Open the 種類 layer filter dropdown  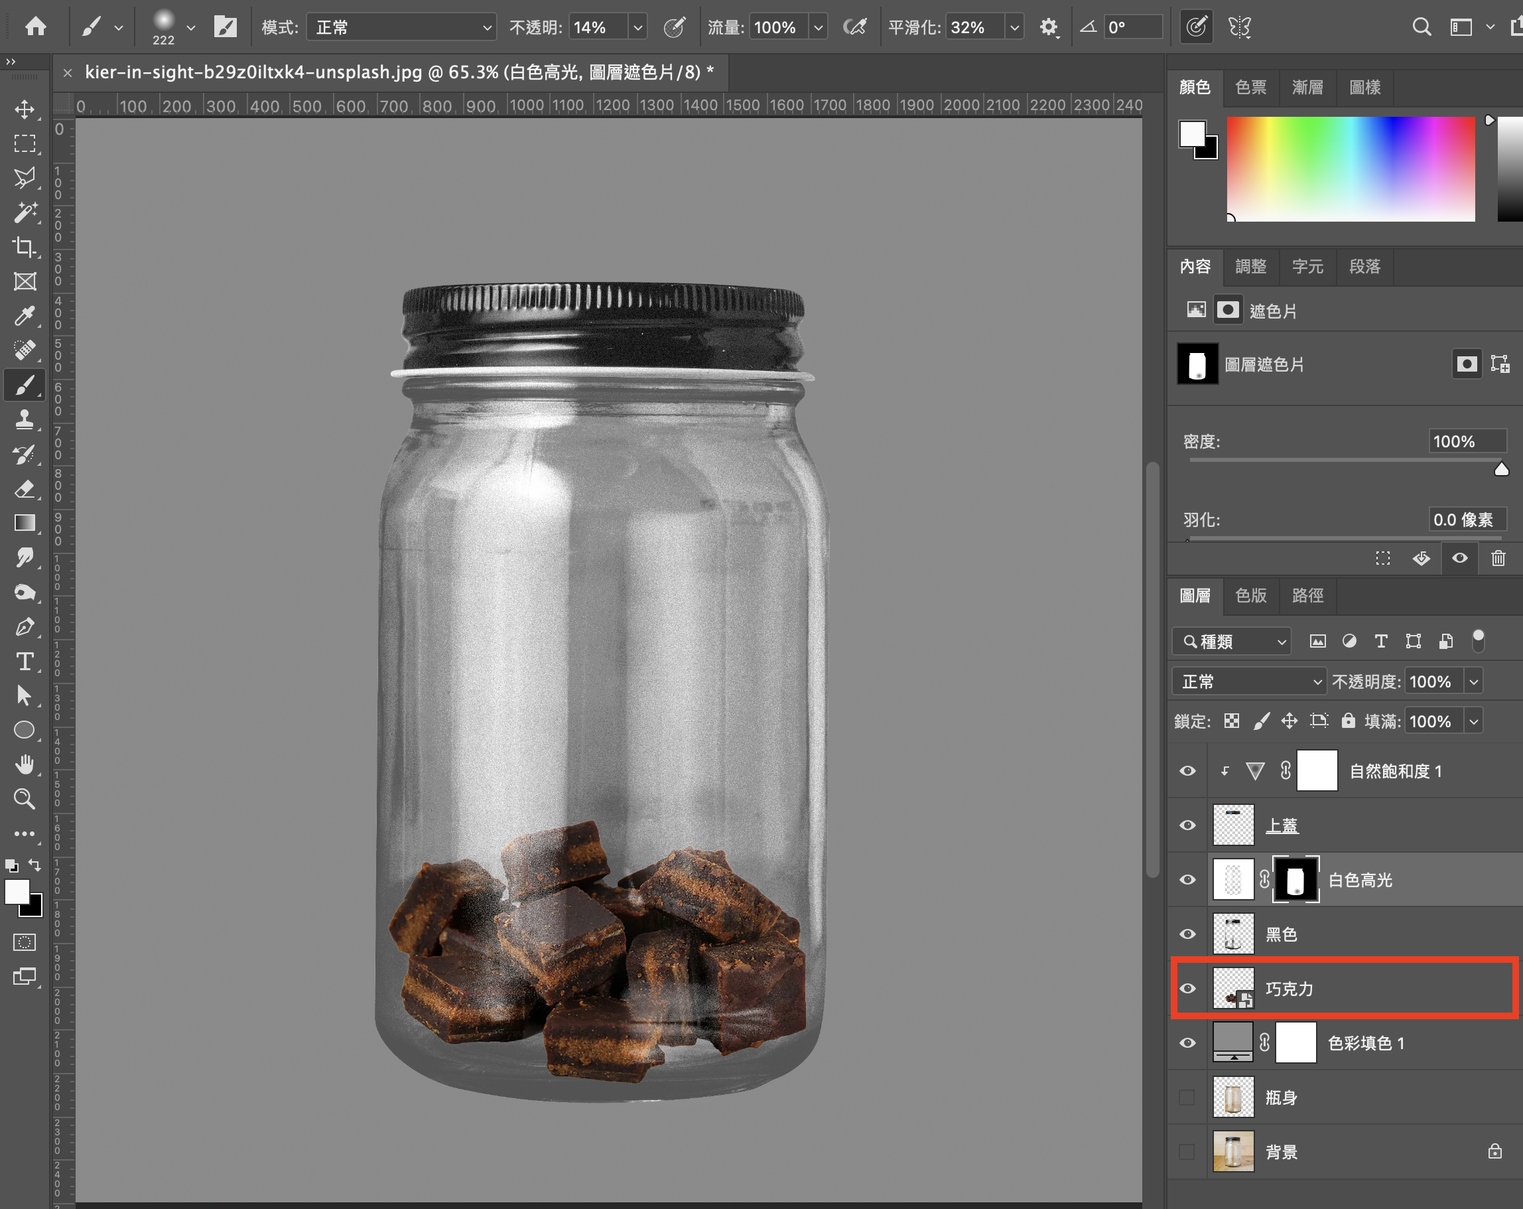click(1232, 642)
